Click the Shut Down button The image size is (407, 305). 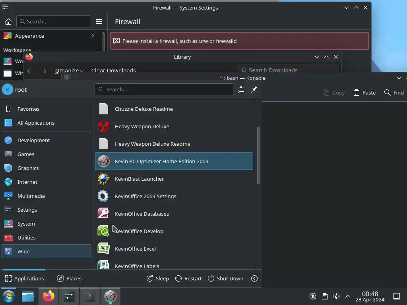point(226,278)
